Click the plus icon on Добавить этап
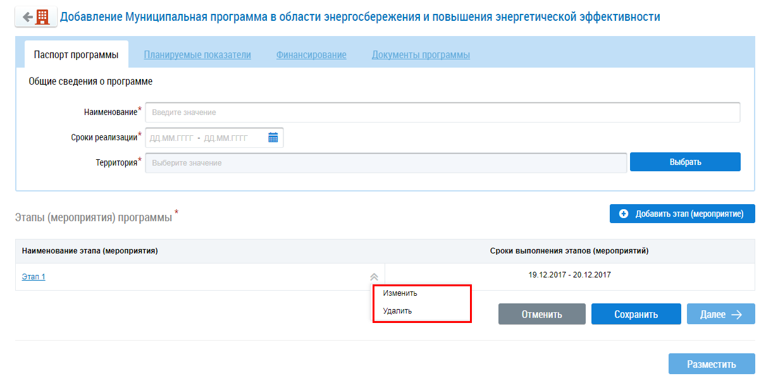The width and height of the screenshot is (766, 383). pyautogui.click(x=623, y=214)
